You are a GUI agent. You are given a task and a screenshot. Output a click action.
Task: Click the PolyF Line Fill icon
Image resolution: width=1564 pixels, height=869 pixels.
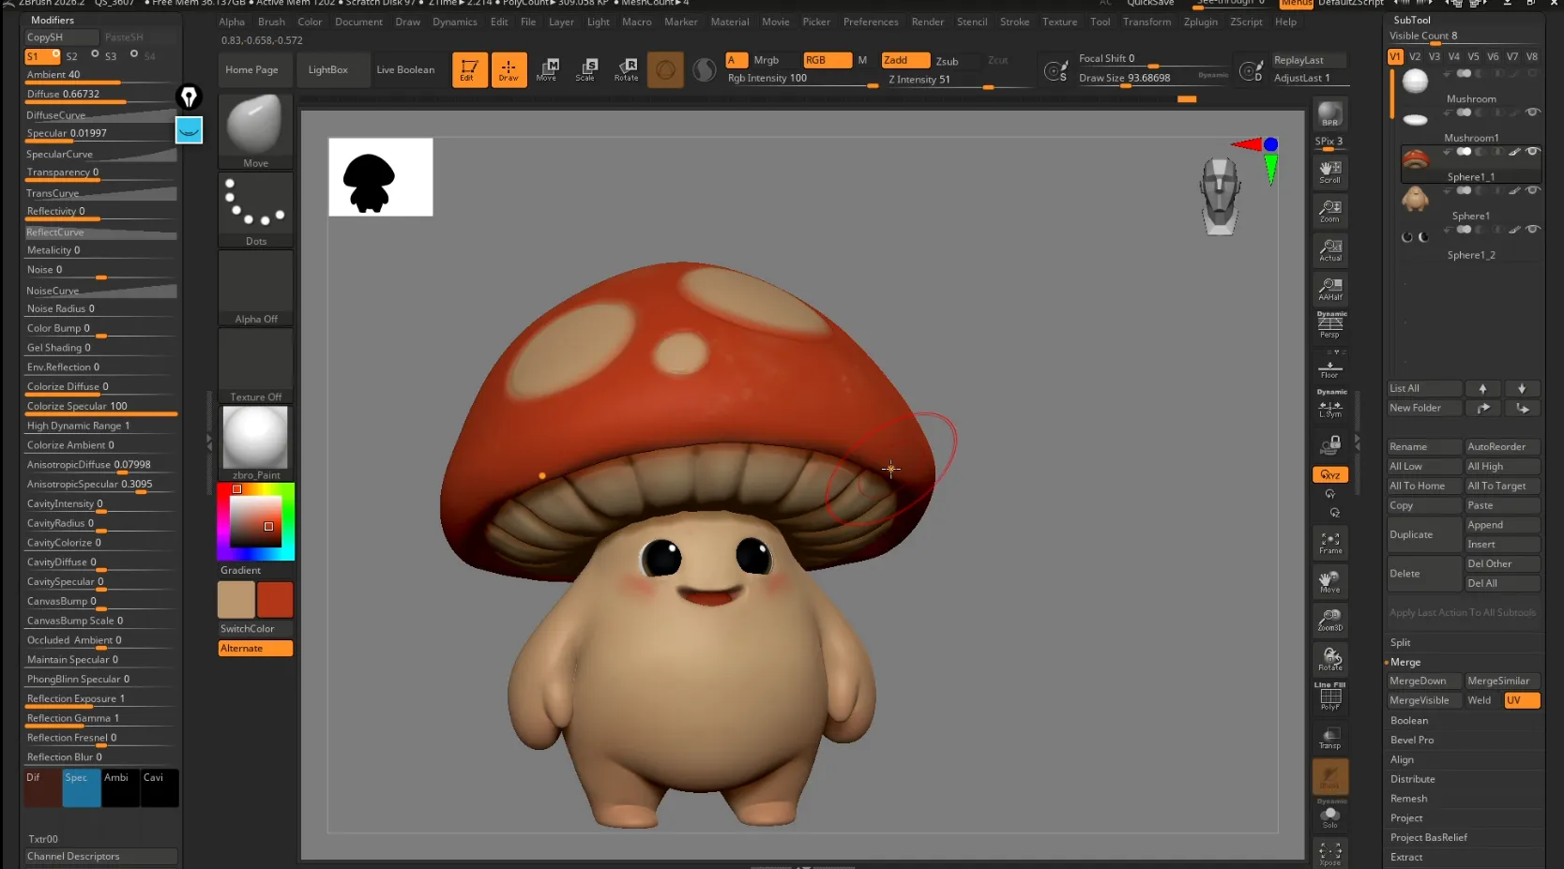[1329, 697]
